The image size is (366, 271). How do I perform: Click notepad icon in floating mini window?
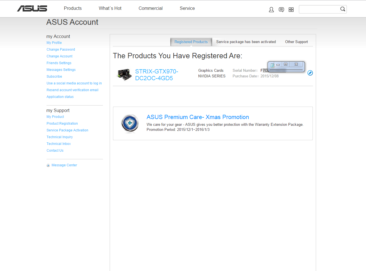coord(272,65)
